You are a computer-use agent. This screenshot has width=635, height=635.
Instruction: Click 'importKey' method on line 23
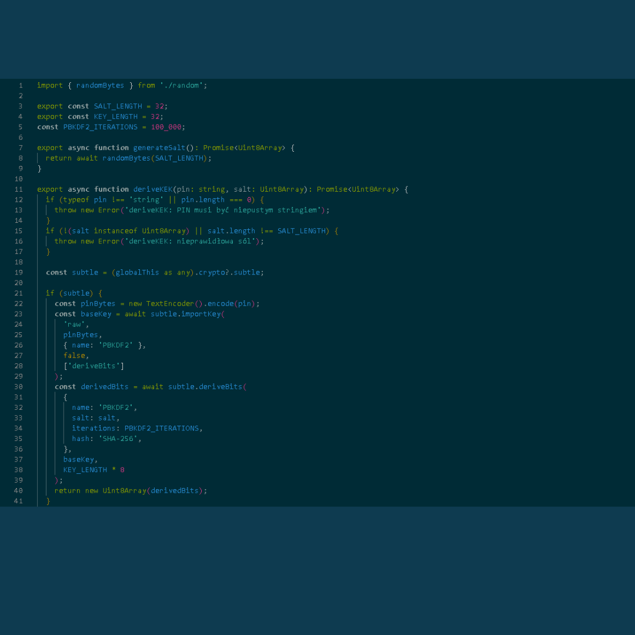pos(201,314)
